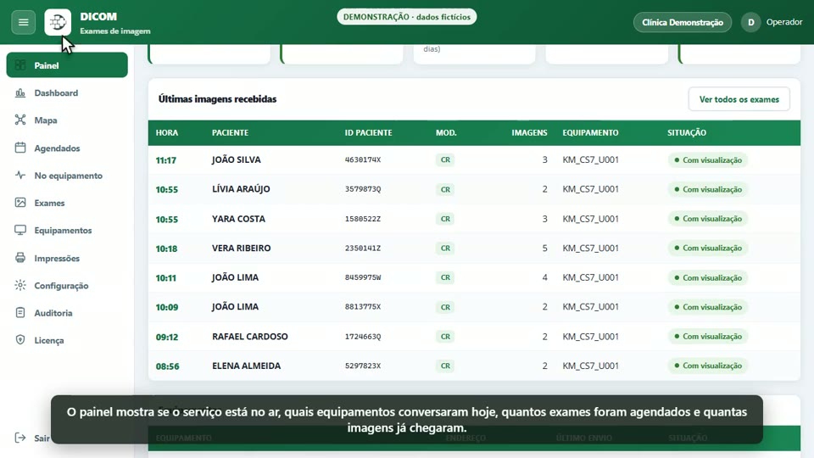Select patient LÍVIA ARAÚJO
814x458 pixels.
[241, 189]
